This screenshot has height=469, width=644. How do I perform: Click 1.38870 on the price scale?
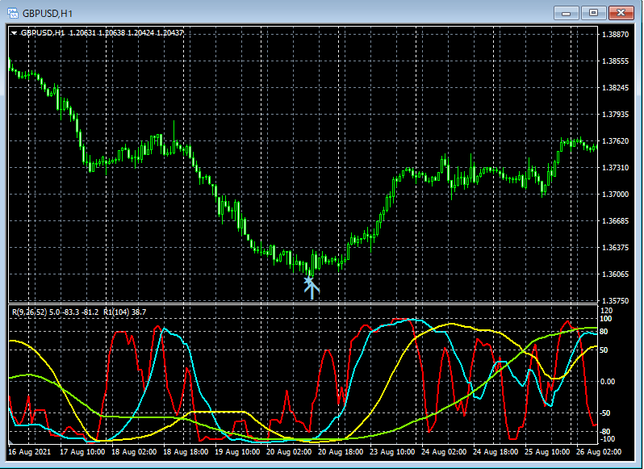(x=616, y=35)
